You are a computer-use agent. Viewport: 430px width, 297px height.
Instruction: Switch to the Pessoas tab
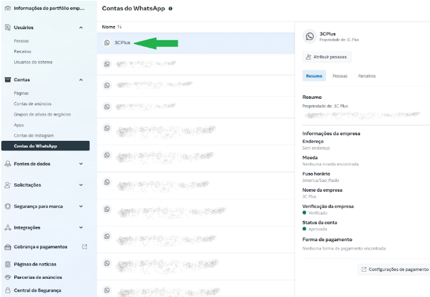340,76
